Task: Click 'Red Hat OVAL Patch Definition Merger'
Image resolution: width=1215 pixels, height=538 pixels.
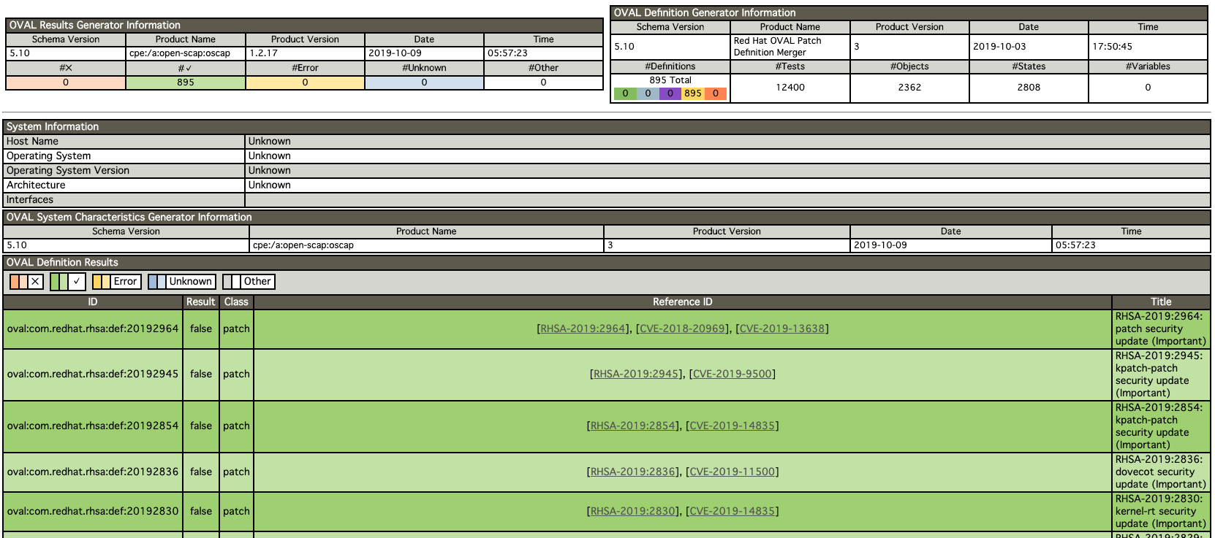Action: [777, 47]
